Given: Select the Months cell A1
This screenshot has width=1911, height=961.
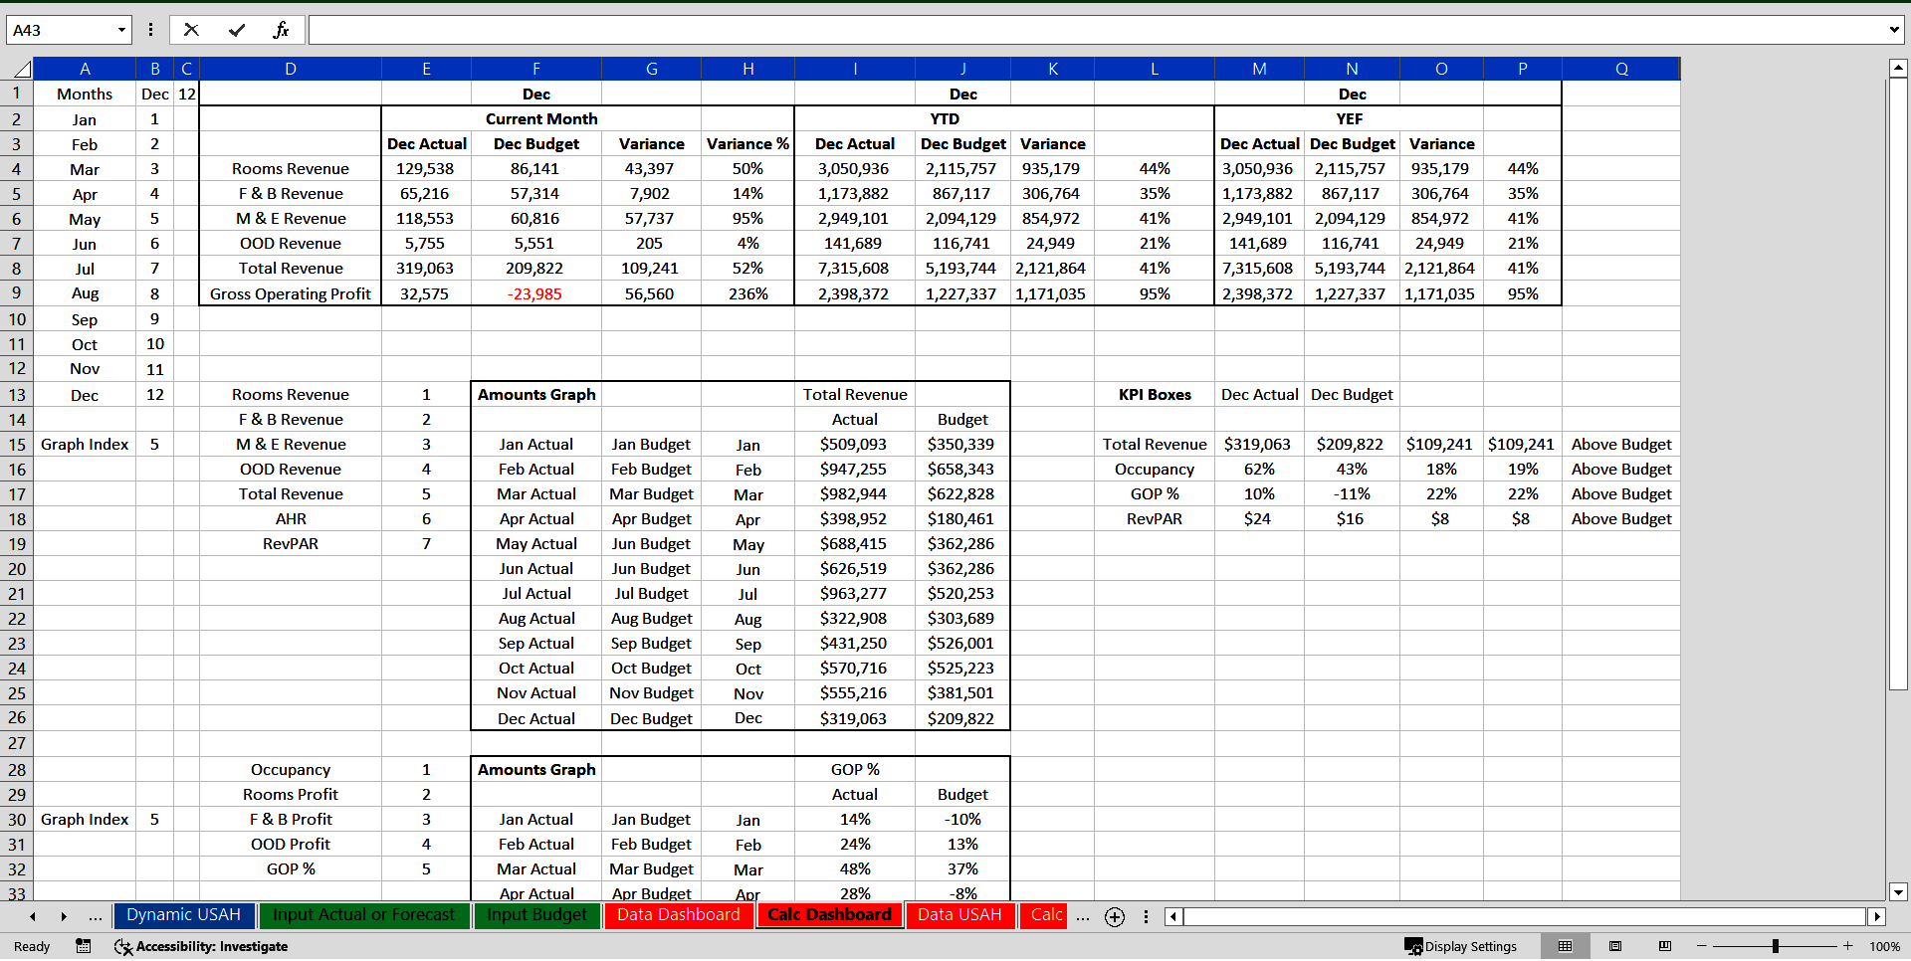Looking at the screenshot, I should pos(85,95).
